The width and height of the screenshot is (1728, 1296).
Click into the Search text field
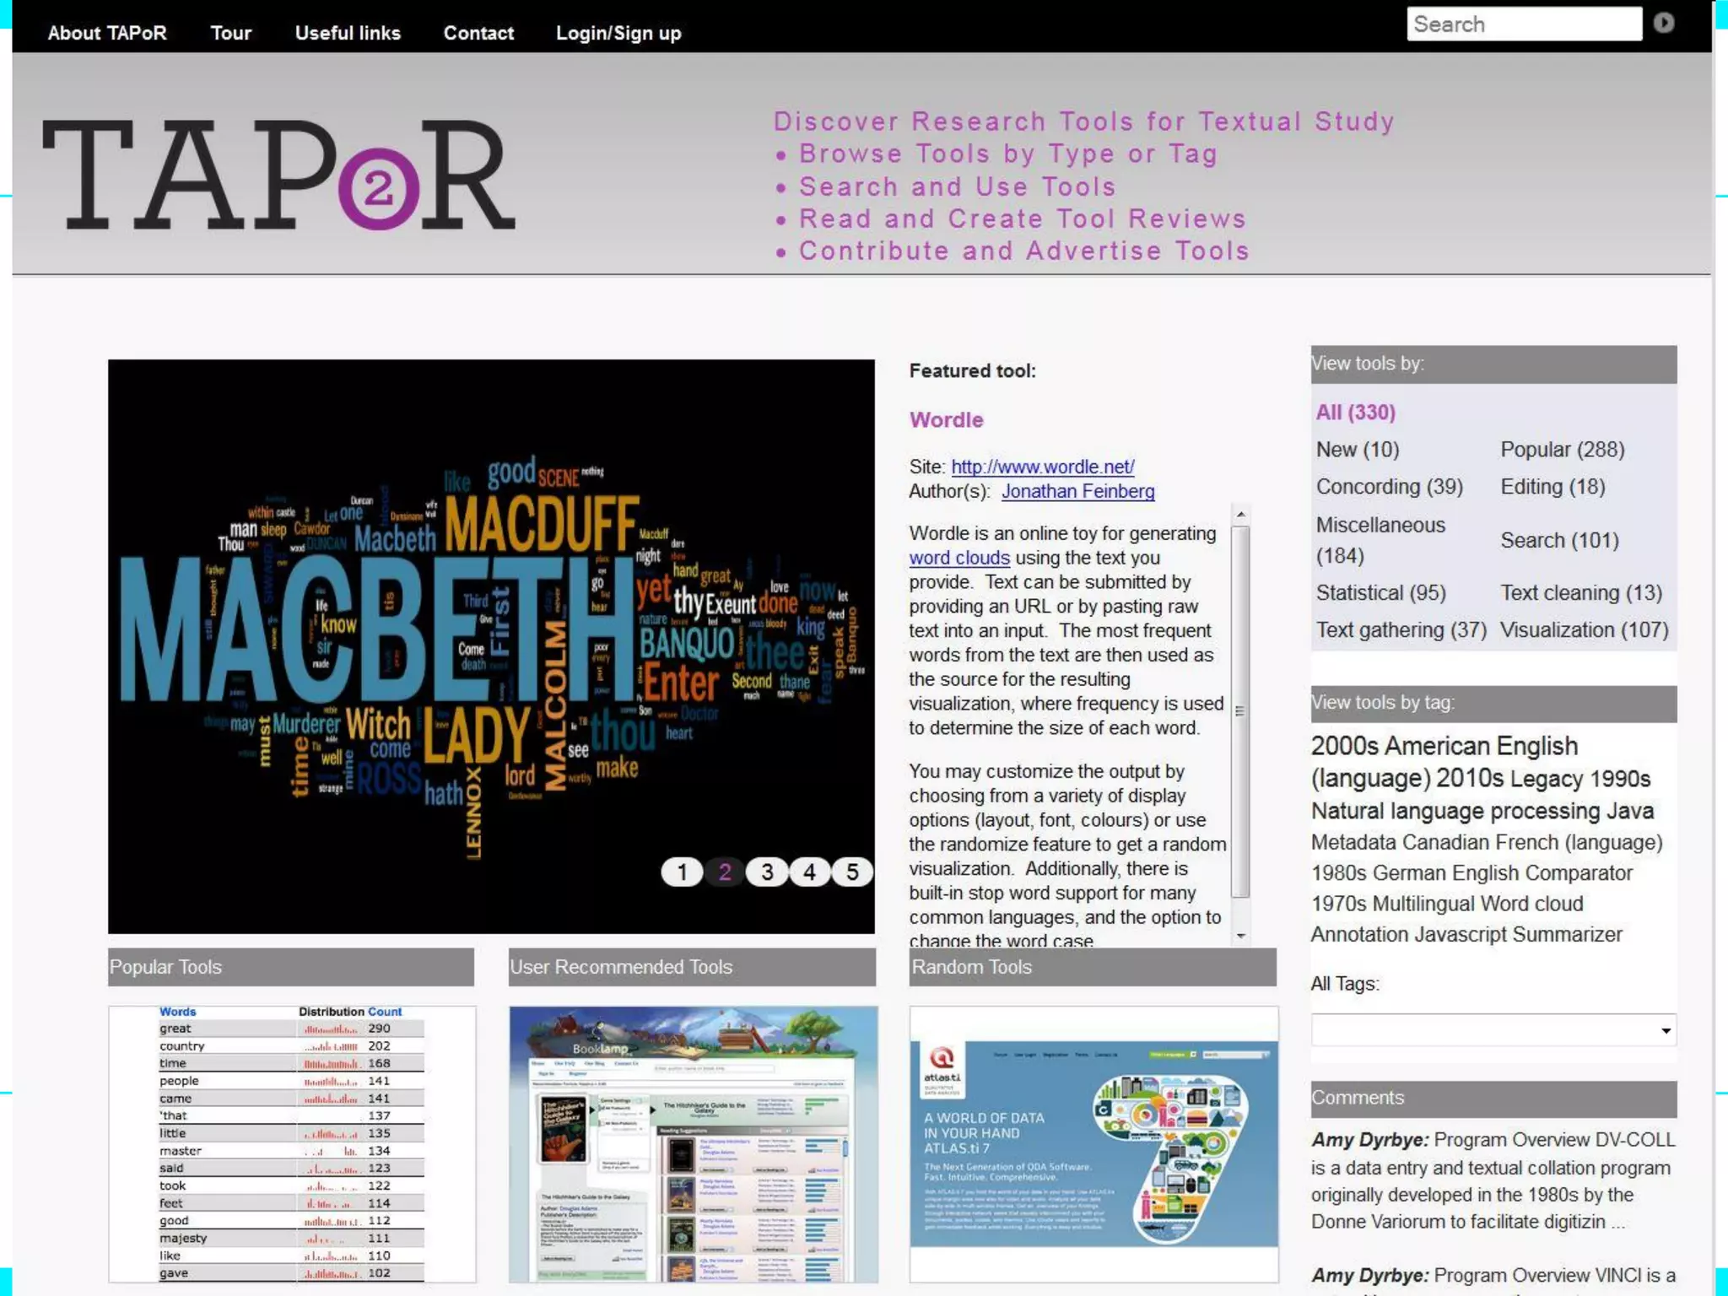tap(1523, 24)
